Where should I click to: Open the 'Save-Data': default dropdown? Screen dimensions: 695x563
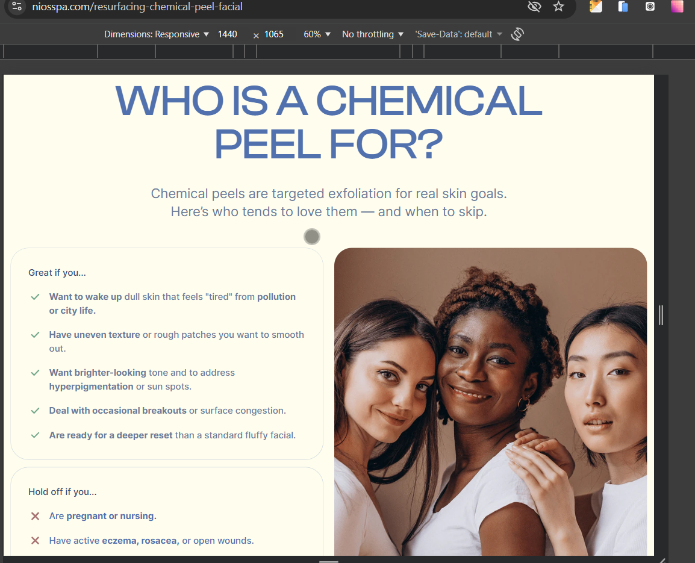[458, 34]
